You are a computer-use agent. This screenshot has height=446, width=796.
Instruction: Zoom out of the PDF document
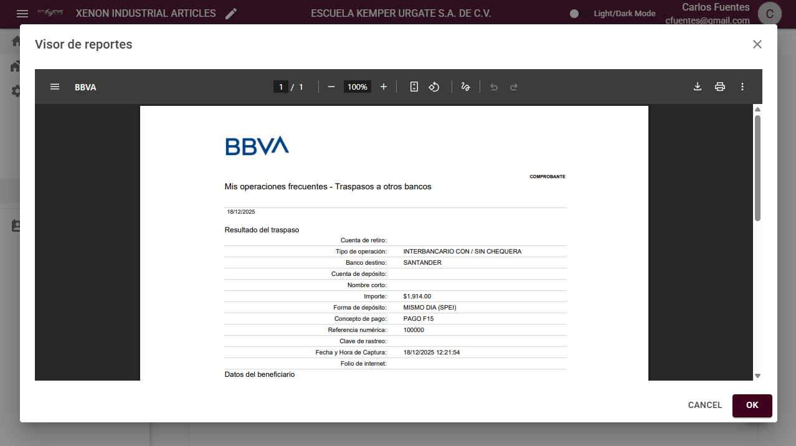[x=331, y=87]
